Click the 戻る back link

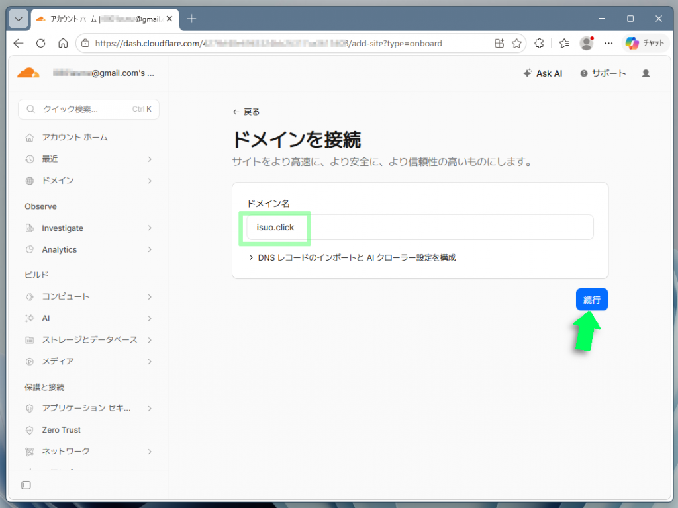(246, 112)
